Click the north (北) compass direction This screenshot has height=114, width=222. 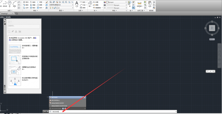coord(212,22)
